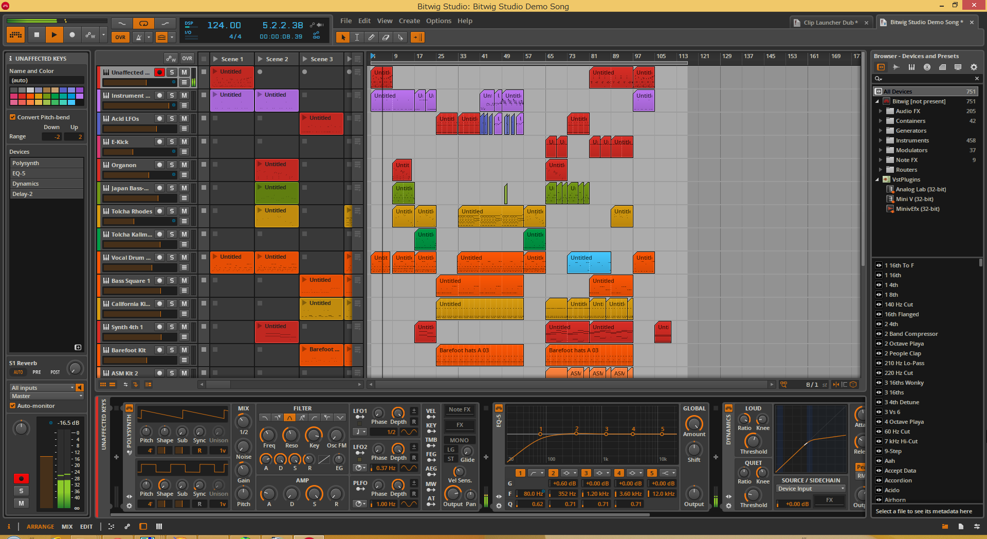Open the Device Input sidechain dropdown
The height and width of the screenshot is (539, 987).
pyautogui.click(x=810, y=489)
